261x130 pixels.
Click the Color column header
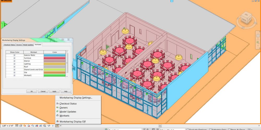pyautogui.click(x=55, y=52)
